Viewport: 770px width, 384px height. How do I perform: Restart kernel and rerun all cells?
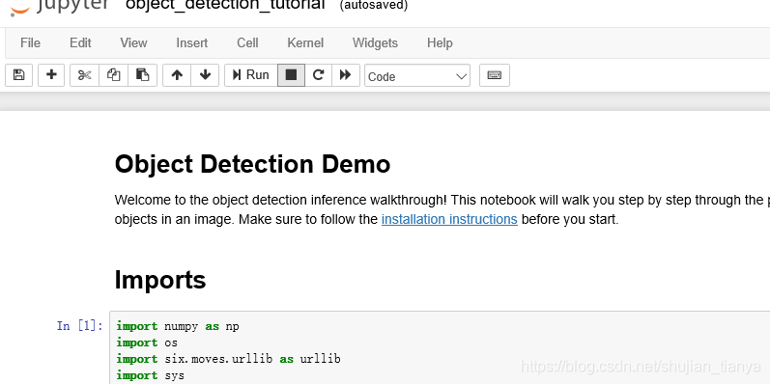[346, 75]
